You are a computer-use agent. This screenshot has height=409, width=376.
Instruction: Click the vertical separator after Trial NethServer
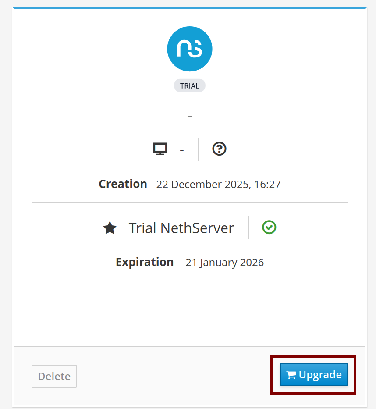tap(248, 227)
